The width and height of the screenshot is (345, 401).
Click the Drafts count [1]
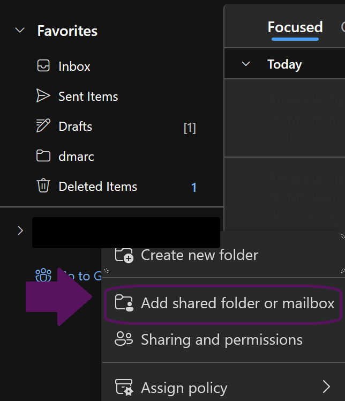[190, 128]
